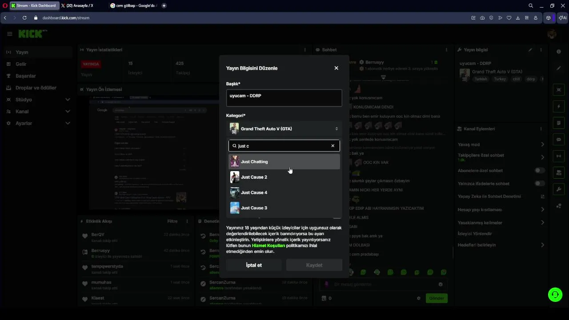Screen dimensions: 569x320
Task: Open external link for Yapay Zeka ile Sohbet Denetimi
Action: tap(542, 196)
